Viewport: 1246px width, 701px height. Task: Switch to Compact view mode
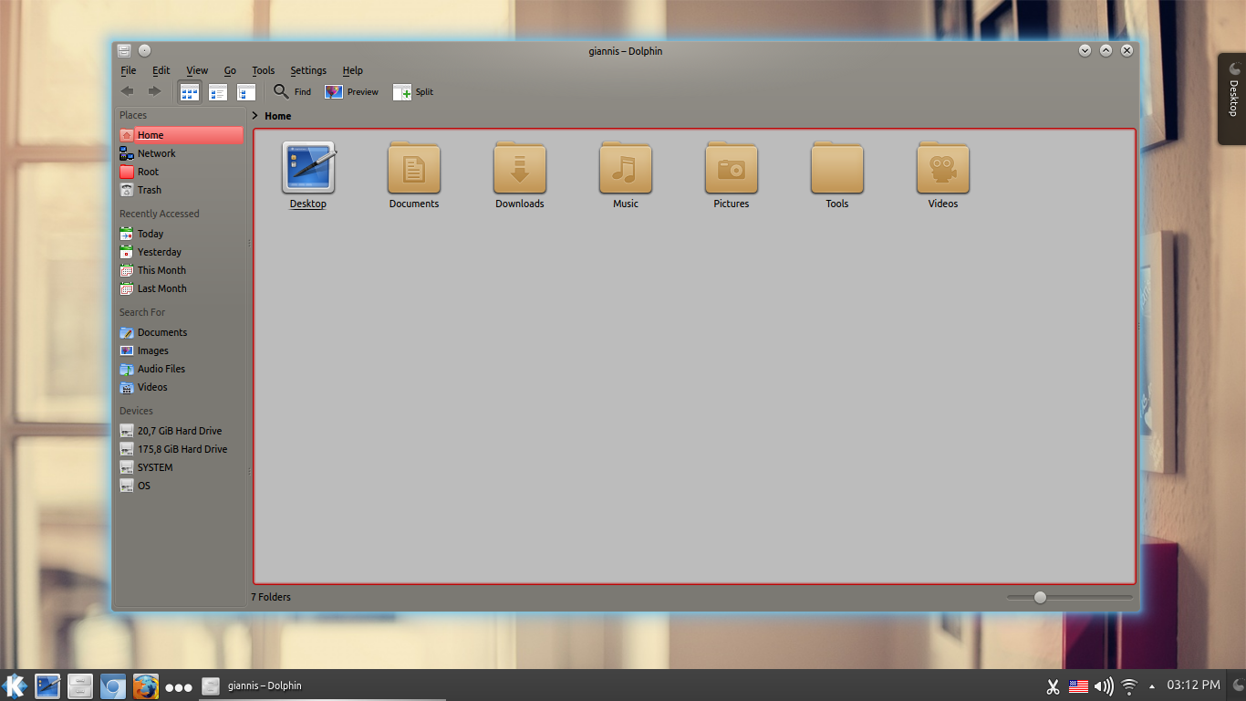218,92
